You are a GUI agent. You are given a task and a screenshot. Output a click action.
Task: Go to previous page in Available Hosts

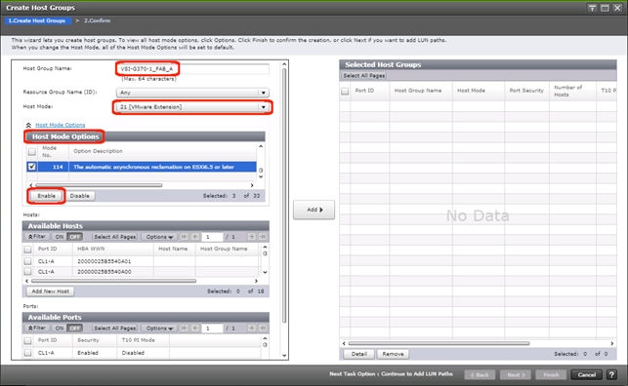coord(195,237)
